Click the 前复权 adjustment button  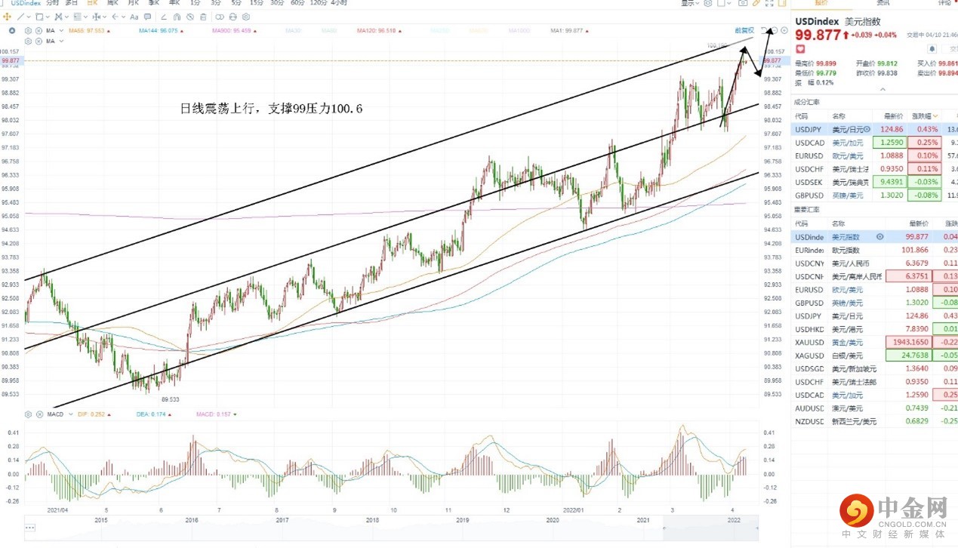744,30
